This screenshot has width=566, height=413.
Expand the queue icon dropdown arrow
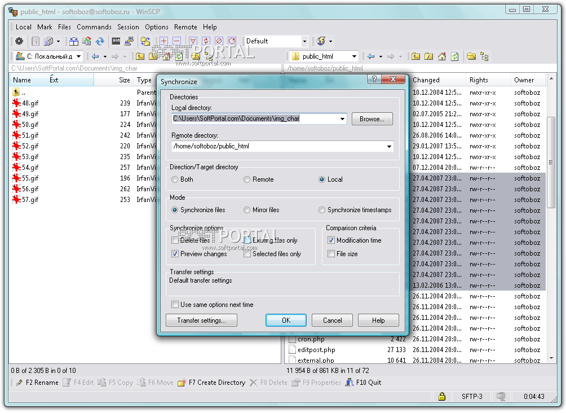click(x=58, y=42)
